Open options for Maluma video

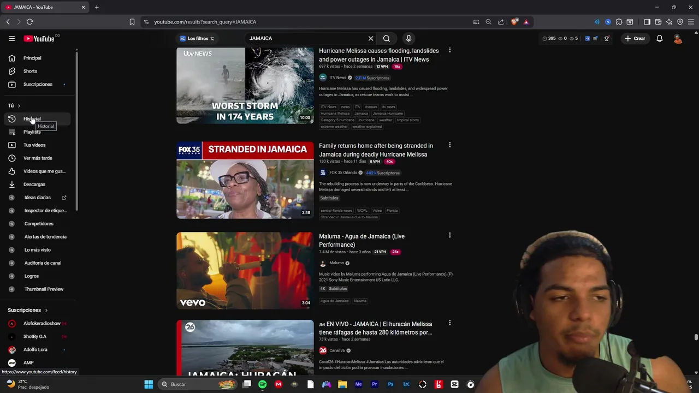(449, 235)
